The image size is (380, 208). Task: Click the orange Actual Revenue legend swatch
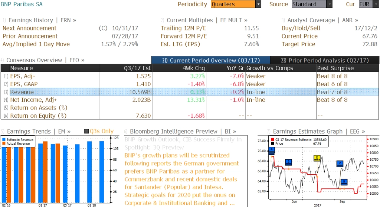point(4,144)
